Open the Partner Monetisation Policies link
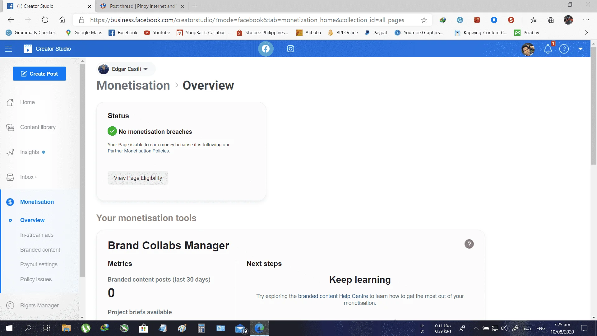This screenshot has height=336, width=597. [138, 151]
